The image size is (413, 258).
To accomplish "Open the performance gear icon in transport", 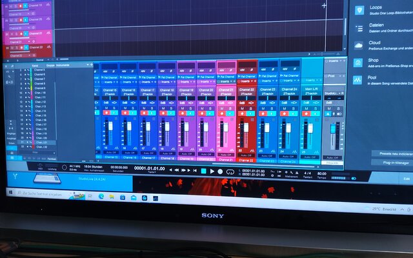I will click(x=65, y=168).
